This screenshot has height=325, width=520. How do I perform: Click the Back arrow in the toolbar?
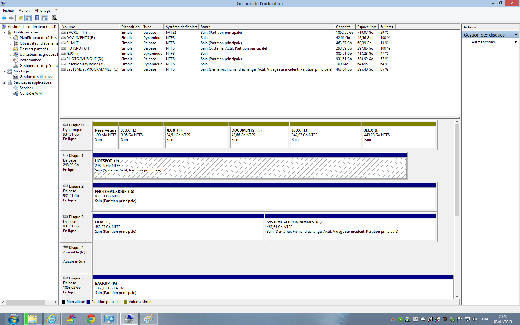pos(4,18)
